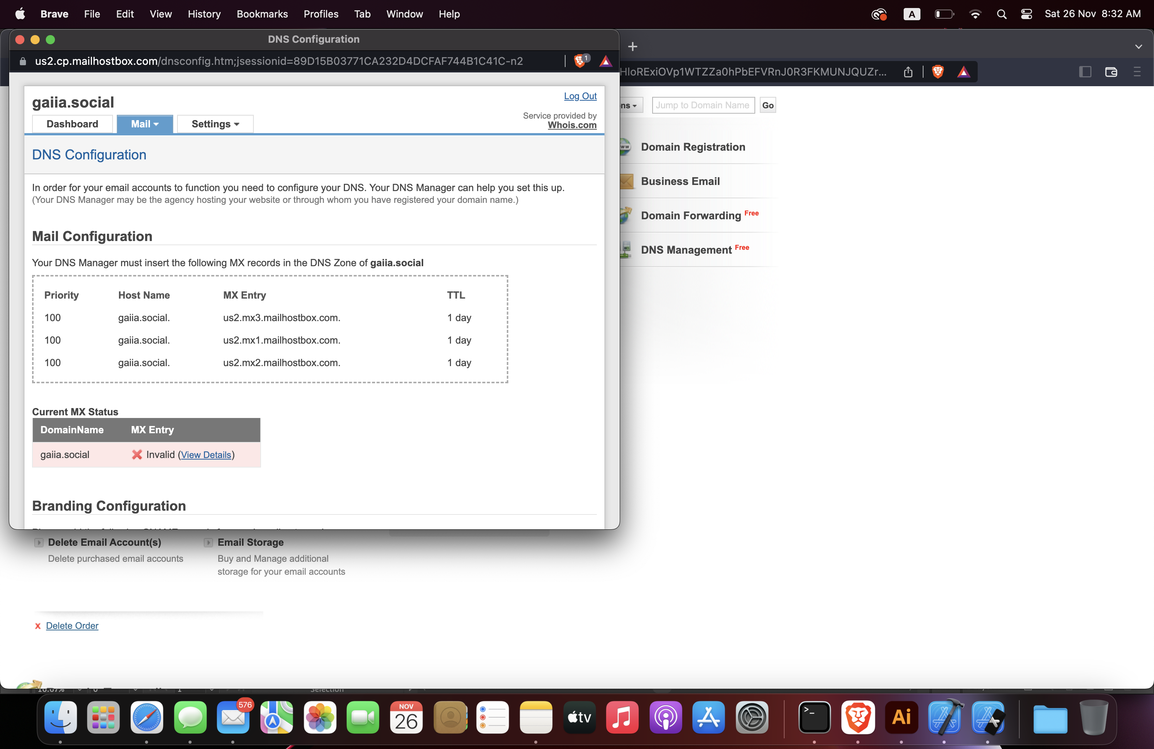Image resolution: width=1154 pixels, height=749 pixels.
Task: Click Brave Rewards triangle in DNS Configuration window
Action: click(x=606, y=61)
